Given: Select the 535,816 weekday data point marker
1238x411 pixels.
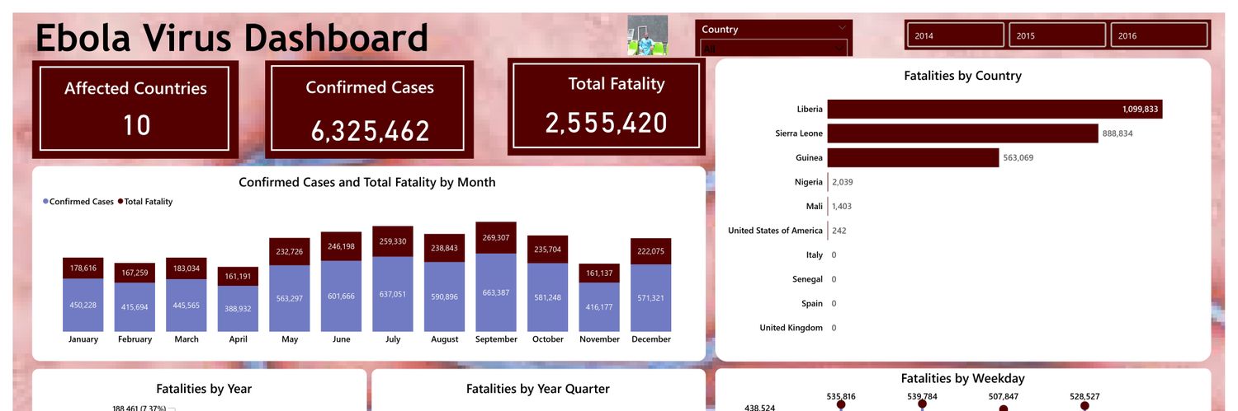Looking at the screenshot, I should (x=841, y=404).
